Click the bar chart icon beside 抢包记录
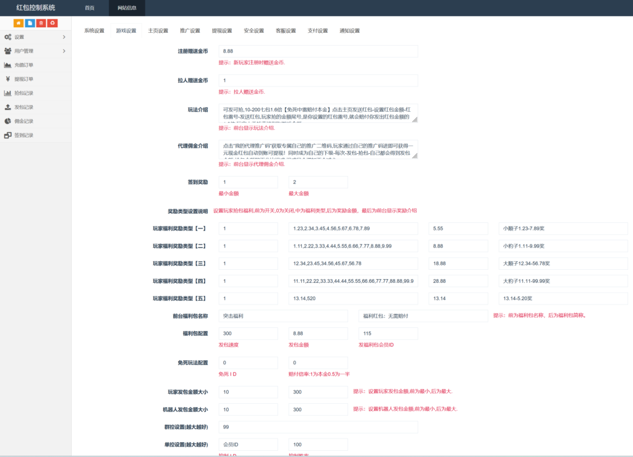Viewport: 633px width, 457px height. coord(7,93)
